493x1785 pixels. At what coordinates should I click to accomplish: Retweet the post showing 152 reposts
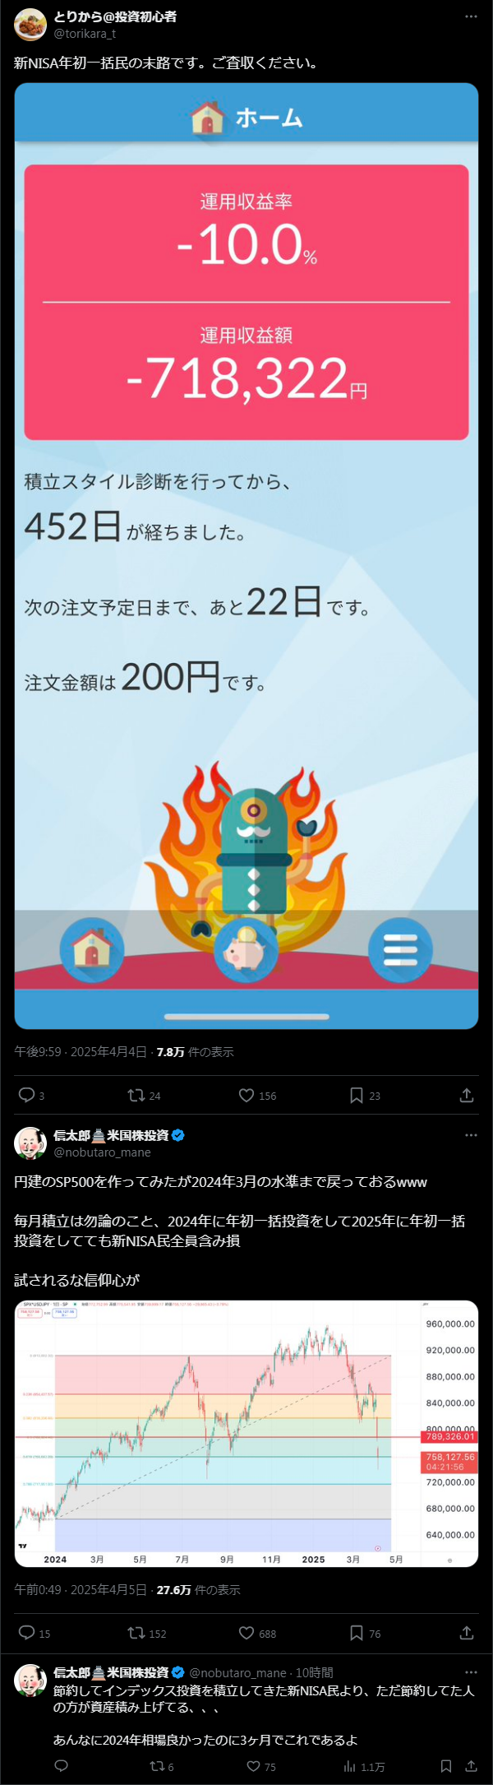point(136,1633)
